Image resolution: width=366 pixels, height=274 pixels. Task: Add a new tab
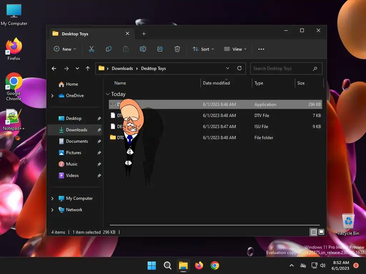coord(144,34)
